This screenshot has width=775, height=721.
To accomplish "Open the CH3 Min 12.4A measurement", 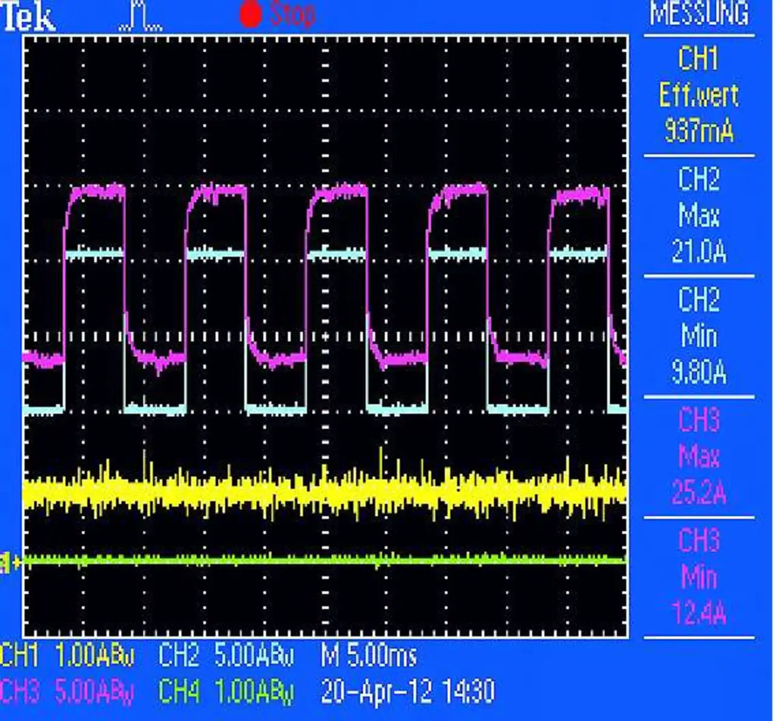I will pyautogui.click(x=699, y=576).
